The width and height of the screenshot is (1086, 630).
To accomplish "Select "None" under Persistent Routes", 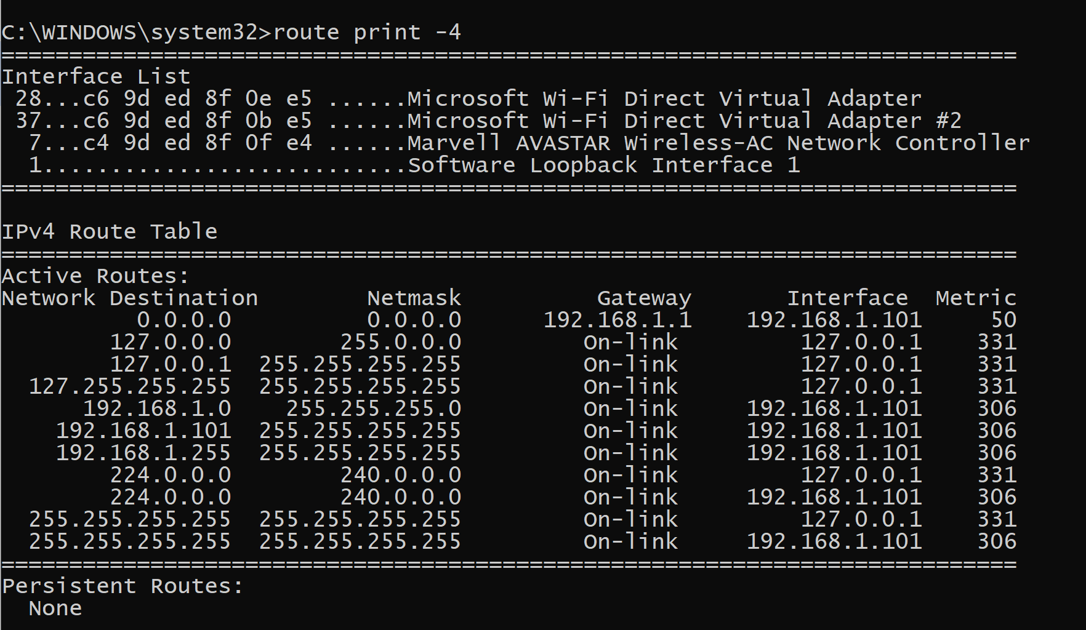I will tap(55, 608).
